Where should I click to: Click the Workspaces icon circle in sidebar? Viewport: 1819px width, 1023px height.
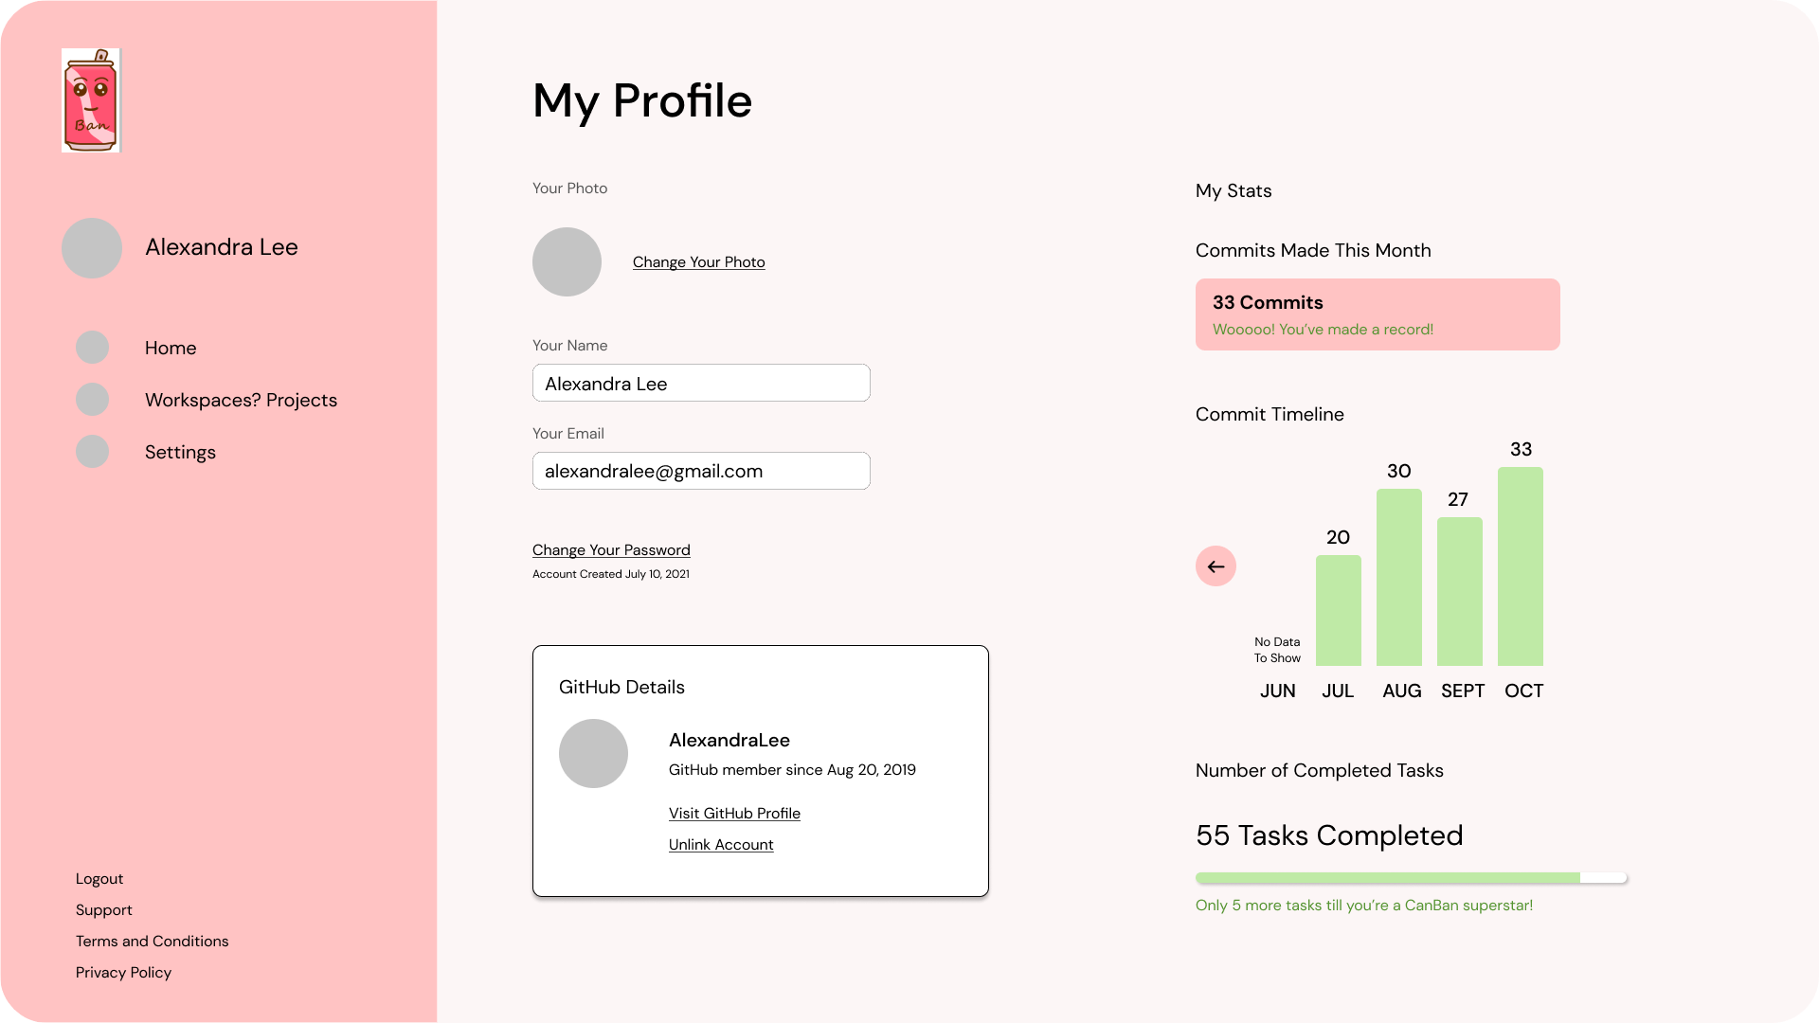(92, 400)
